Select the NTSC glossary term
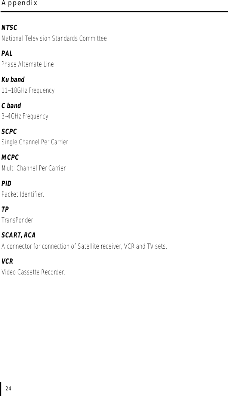 [9, 27]
